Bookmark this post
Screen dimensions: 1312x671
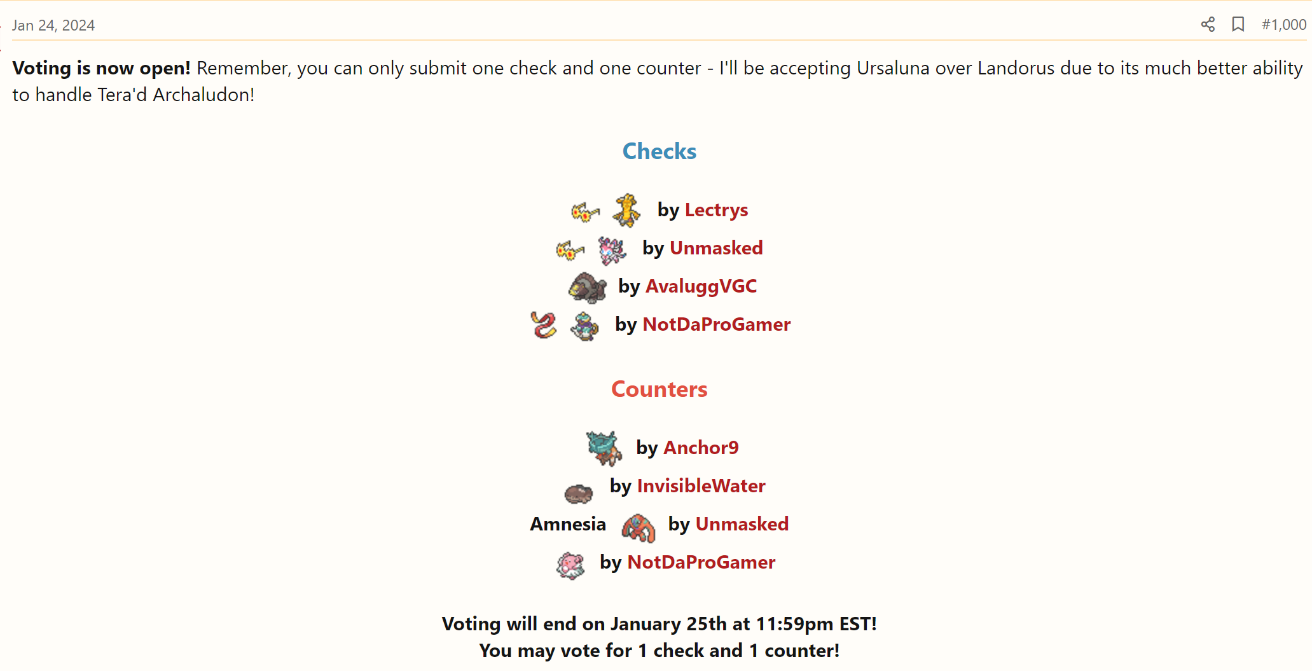1238,25
